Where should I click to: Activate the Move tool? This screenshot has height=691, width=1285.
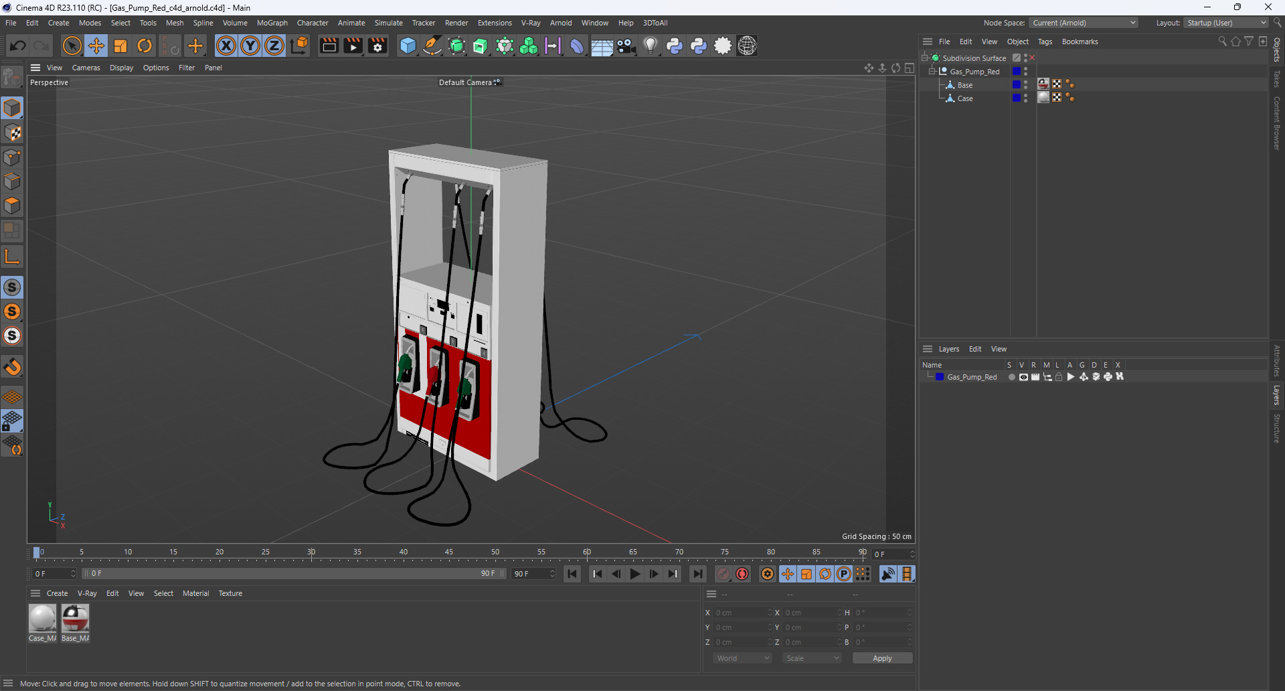96,46
